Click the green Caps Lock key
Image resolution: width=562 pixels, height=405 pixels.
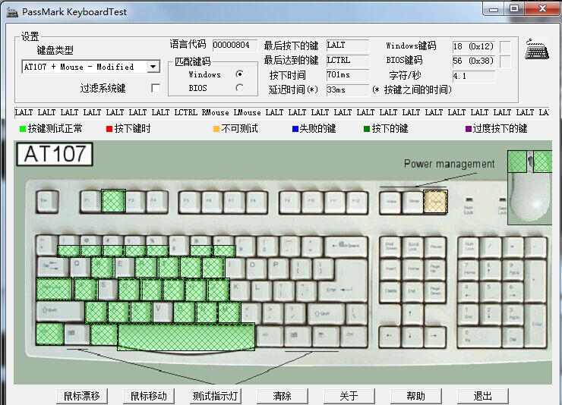54,289
